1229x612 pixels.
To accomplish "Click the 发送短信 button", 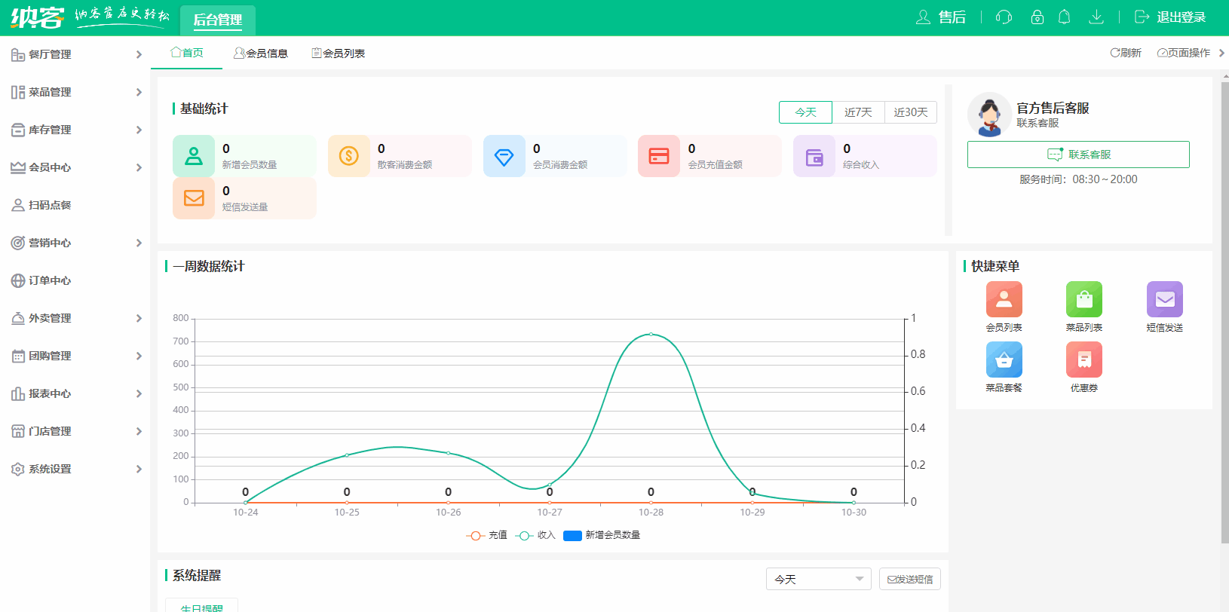I will click(x=909, y=579).
